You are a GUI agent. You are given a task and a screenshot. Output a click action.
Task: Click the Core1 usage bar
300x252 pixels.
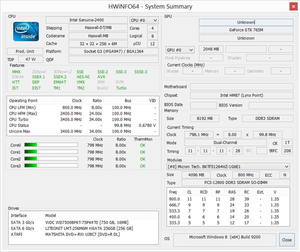pyautogui.click(x=51, y=152)
